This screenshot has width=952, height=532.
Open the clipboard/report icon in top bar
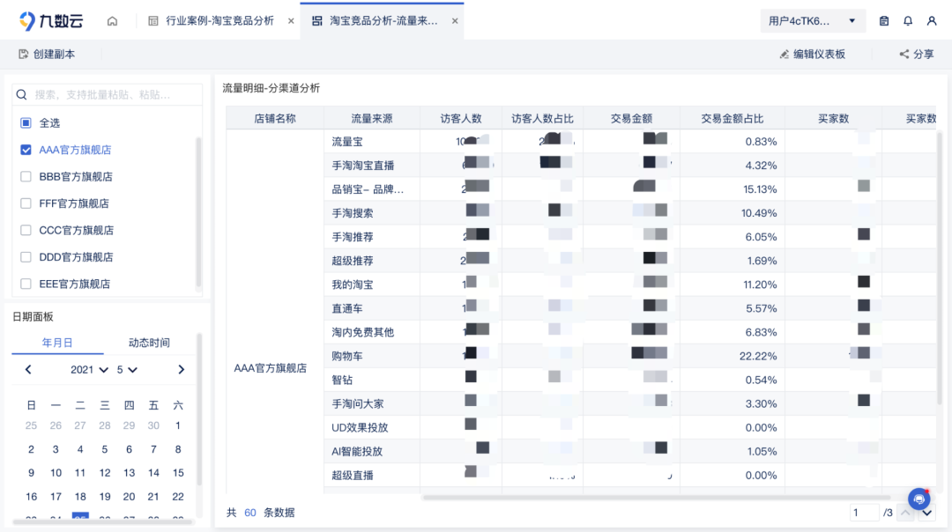883,20
